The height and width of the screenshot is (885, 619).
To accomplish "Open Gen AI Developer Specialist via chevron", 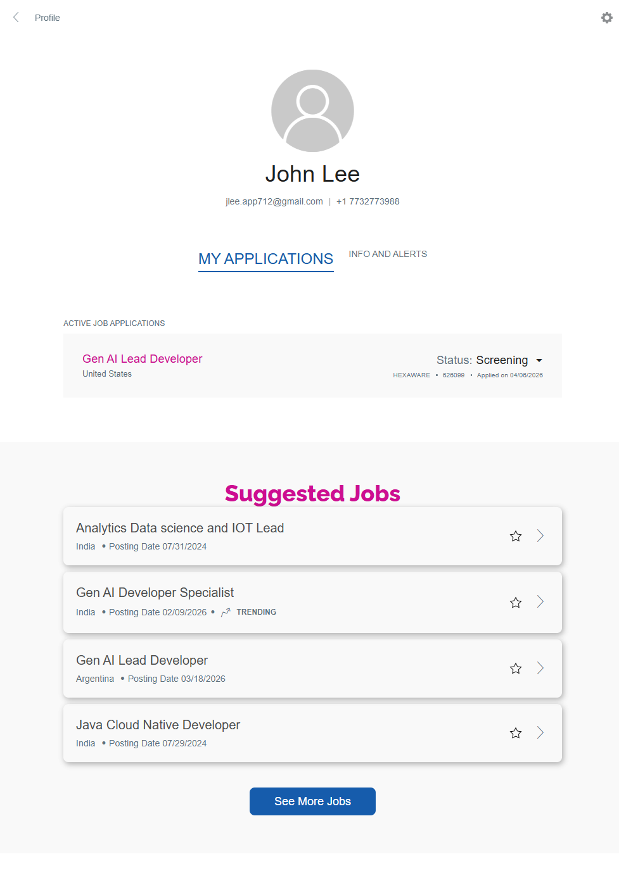I will (x=540, y=602).
